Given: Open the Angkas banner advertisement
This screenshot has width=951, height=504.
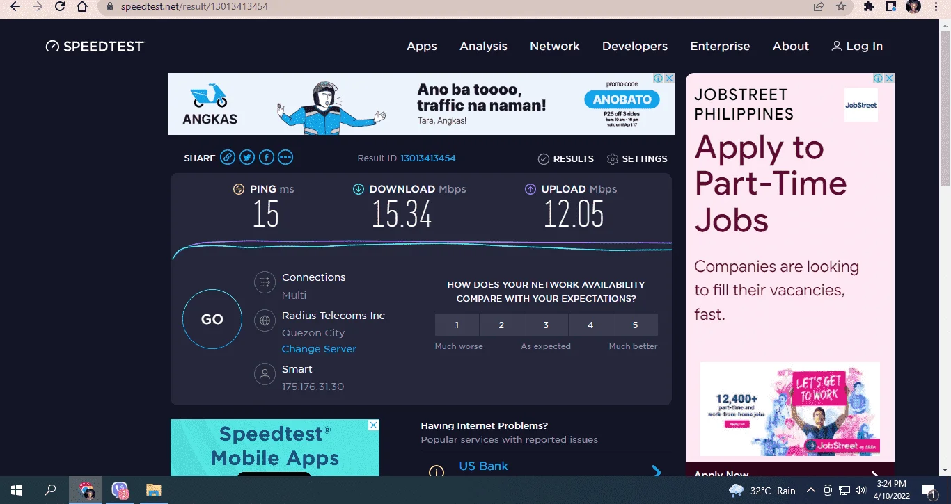Looking at the screenshot, I should pos(421,104).
